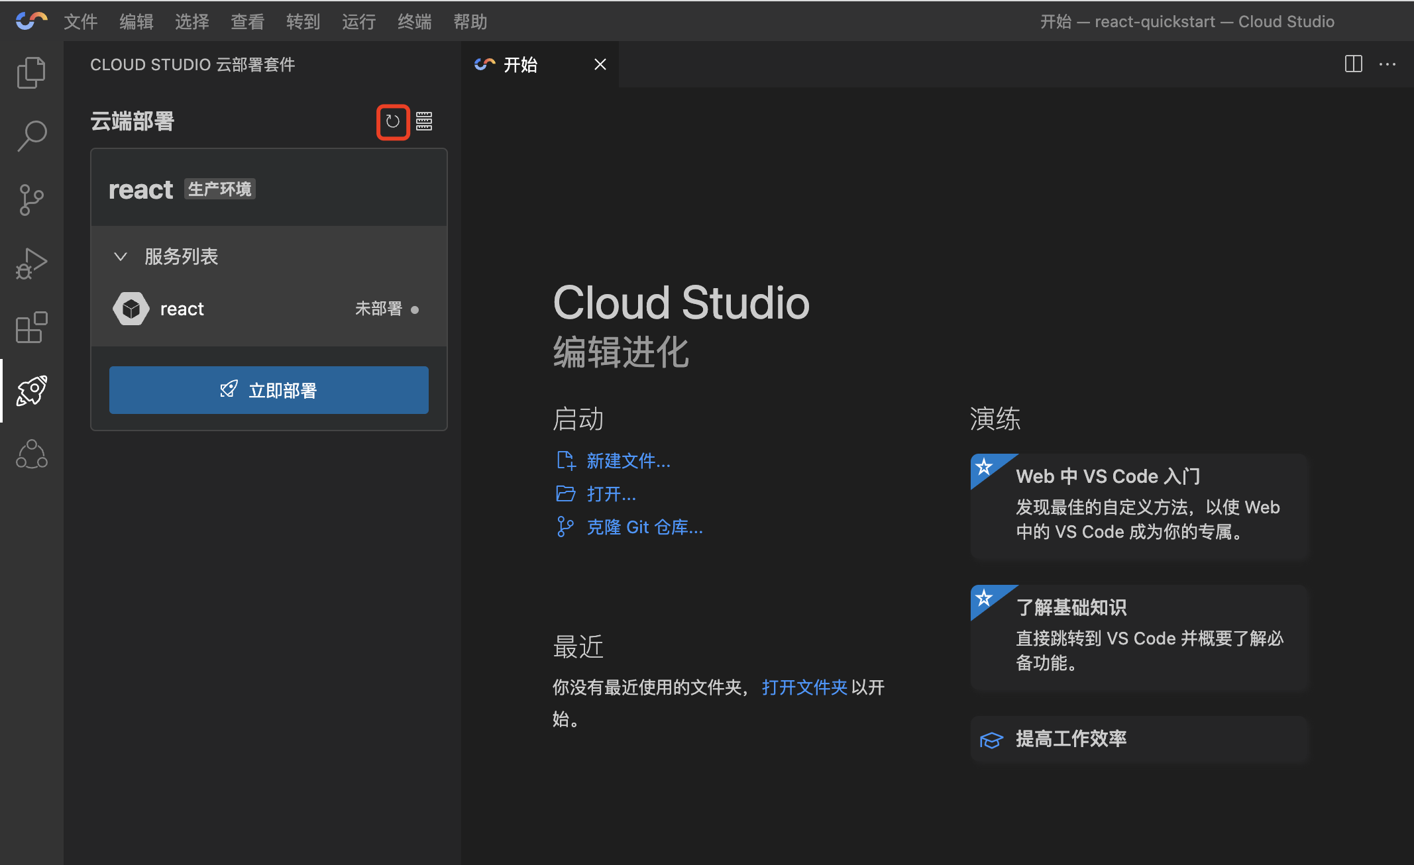Click the split editor icon
The height and width of the screenshot is (865, 1414).
[1354, 64]
